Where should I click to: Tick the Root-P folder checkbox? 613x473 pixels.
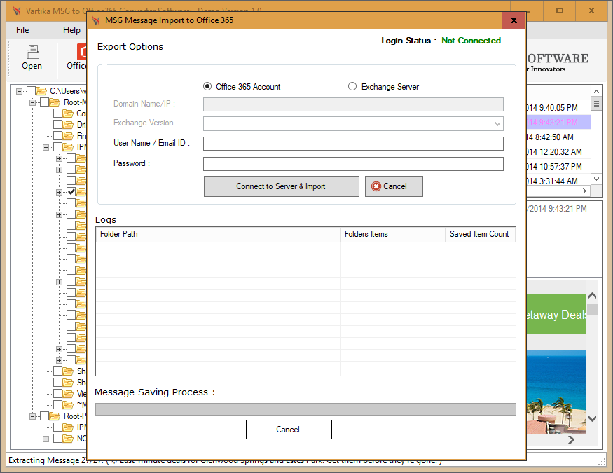pos(45,416)
